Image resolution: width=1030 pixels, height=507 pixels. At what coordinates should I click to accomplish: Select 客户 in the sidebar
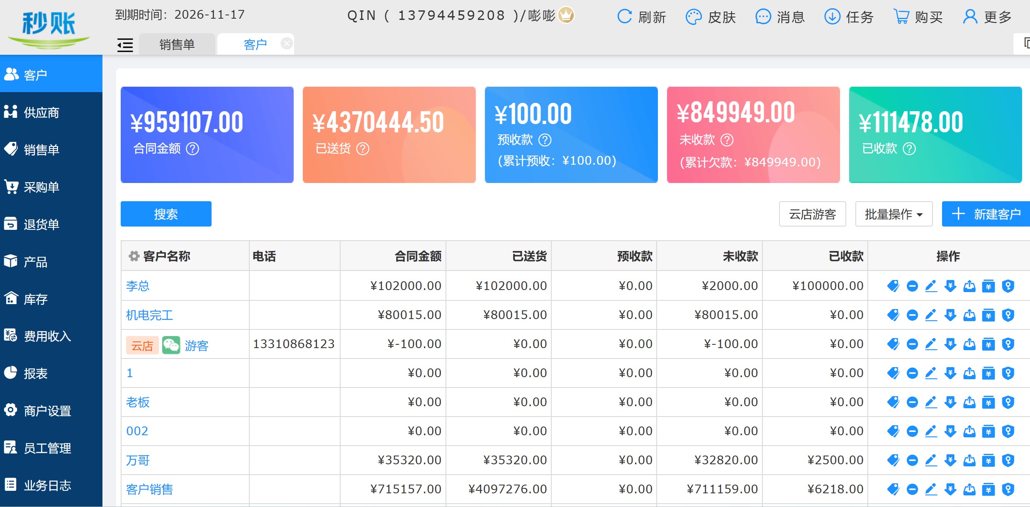(51, 74)
